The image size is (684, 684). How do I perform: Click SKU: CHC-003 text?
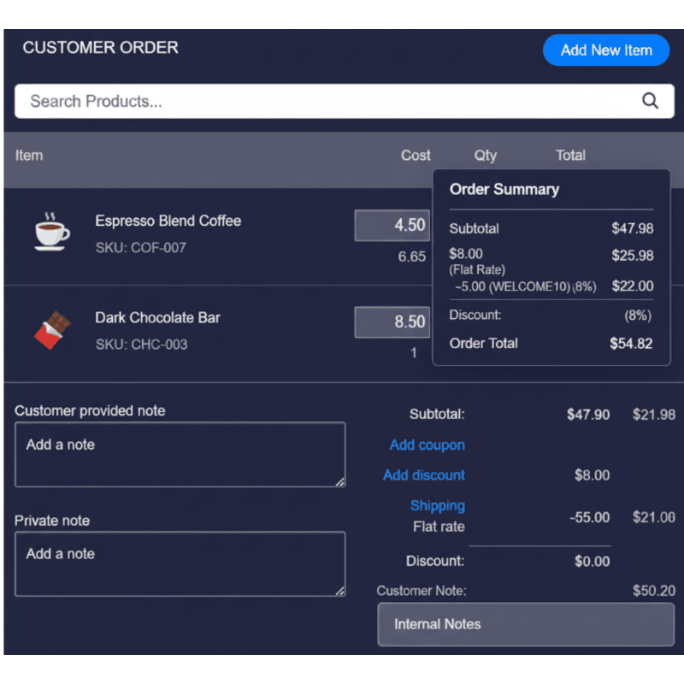141,345
